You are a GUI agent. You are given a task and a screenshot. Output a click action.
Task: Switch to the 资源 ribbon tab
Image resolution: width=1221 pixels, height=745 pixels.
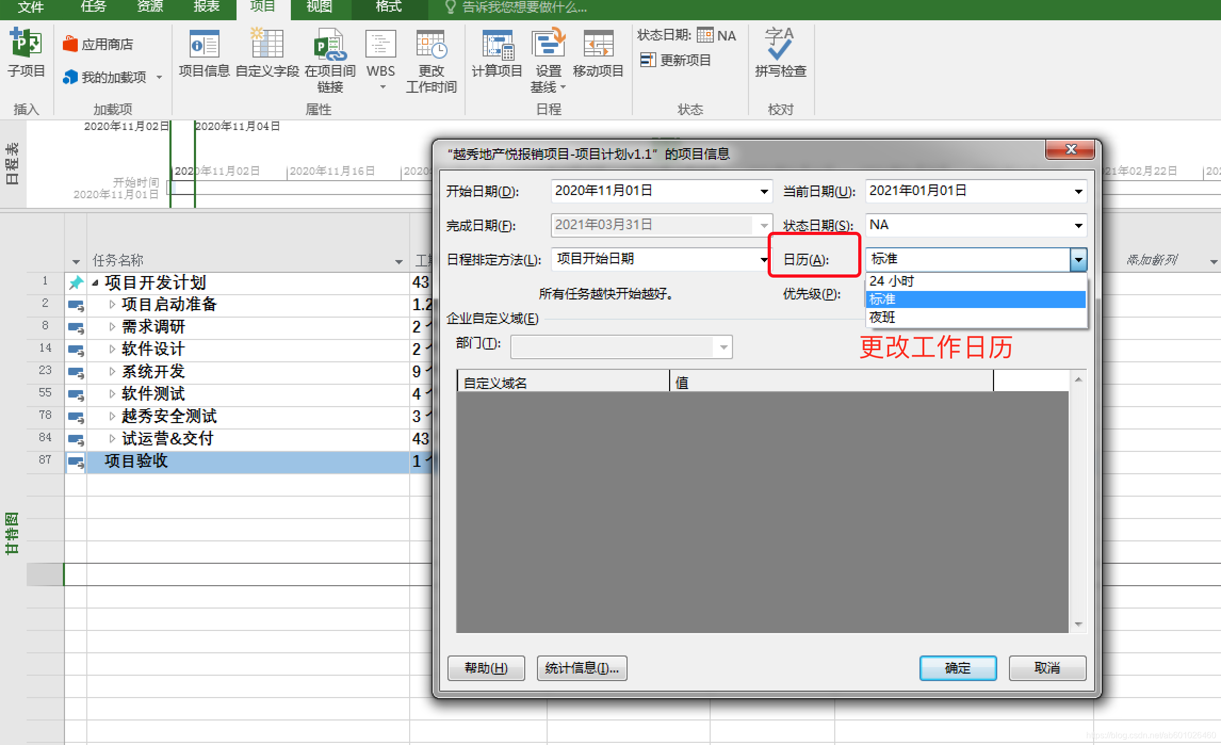(x=150, y=7)
